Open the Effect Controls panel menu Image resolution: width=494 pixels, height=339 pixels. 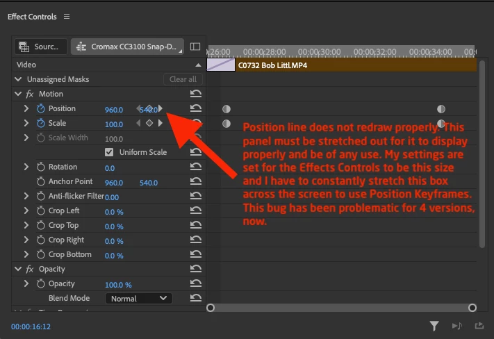pos(67,17)
